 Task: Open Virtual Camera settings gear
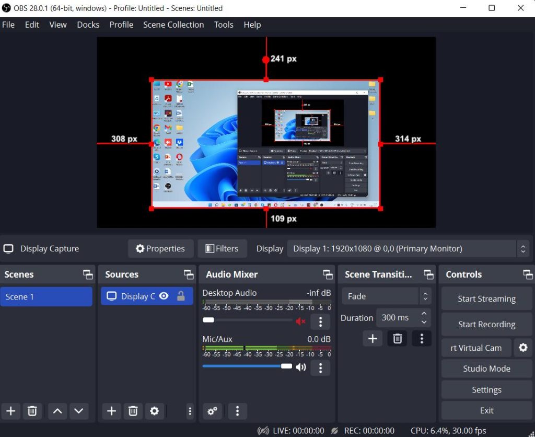tap(523, 348)
